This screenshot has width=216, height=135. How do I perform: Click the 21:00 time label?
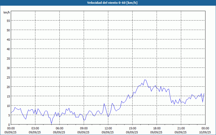click(x=181, y=128)
